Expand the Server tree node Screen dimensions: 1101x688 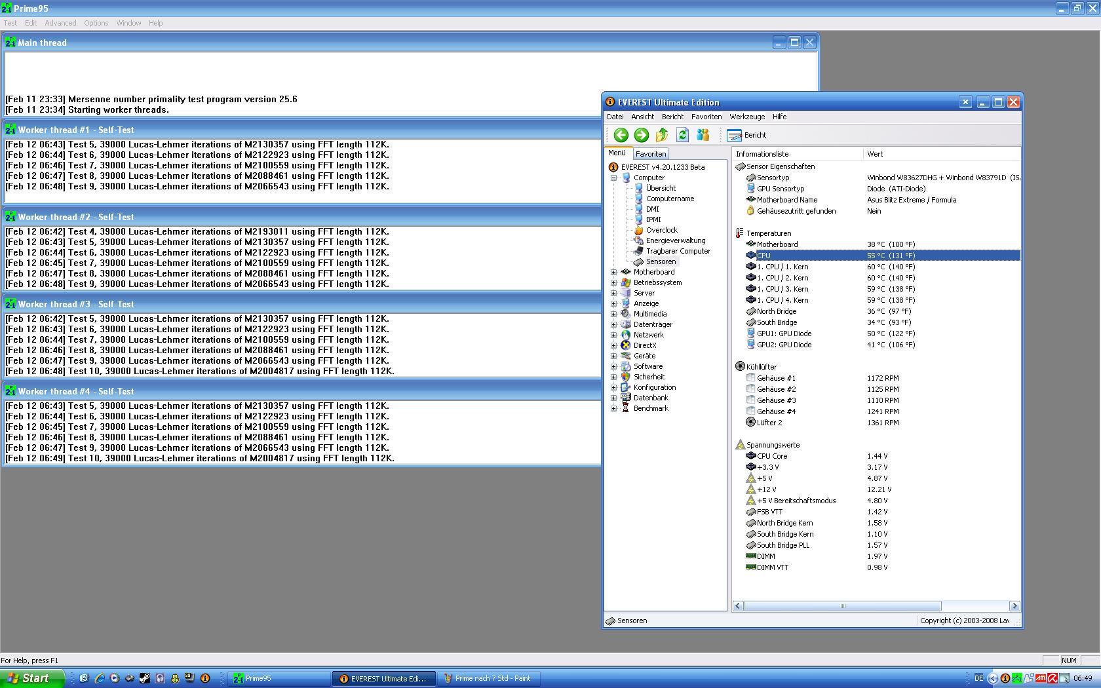[614, 293]
